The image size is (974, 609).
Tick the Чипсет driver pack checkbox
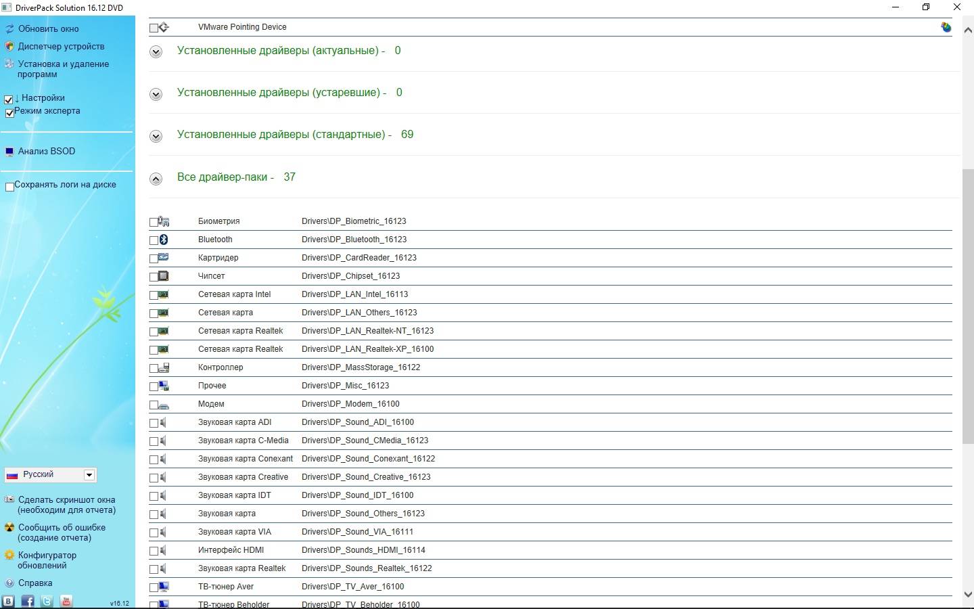[154, 277]
